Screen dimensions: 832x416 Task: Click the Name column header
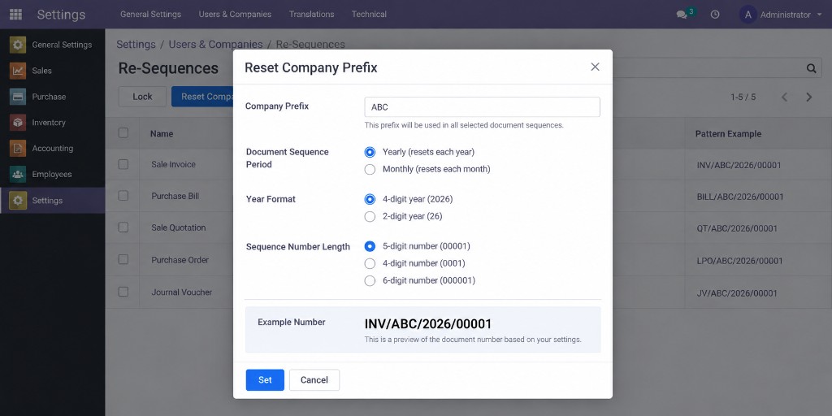point(162,134)
